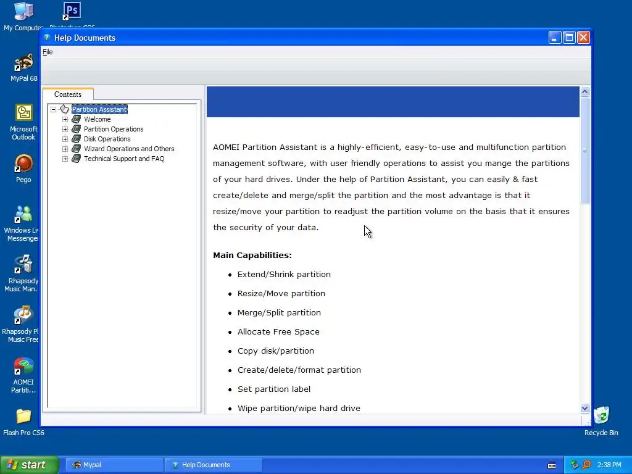632x474 pixels.
Task: Minimize the Help Documents window
Action: [x=555, y=38]
